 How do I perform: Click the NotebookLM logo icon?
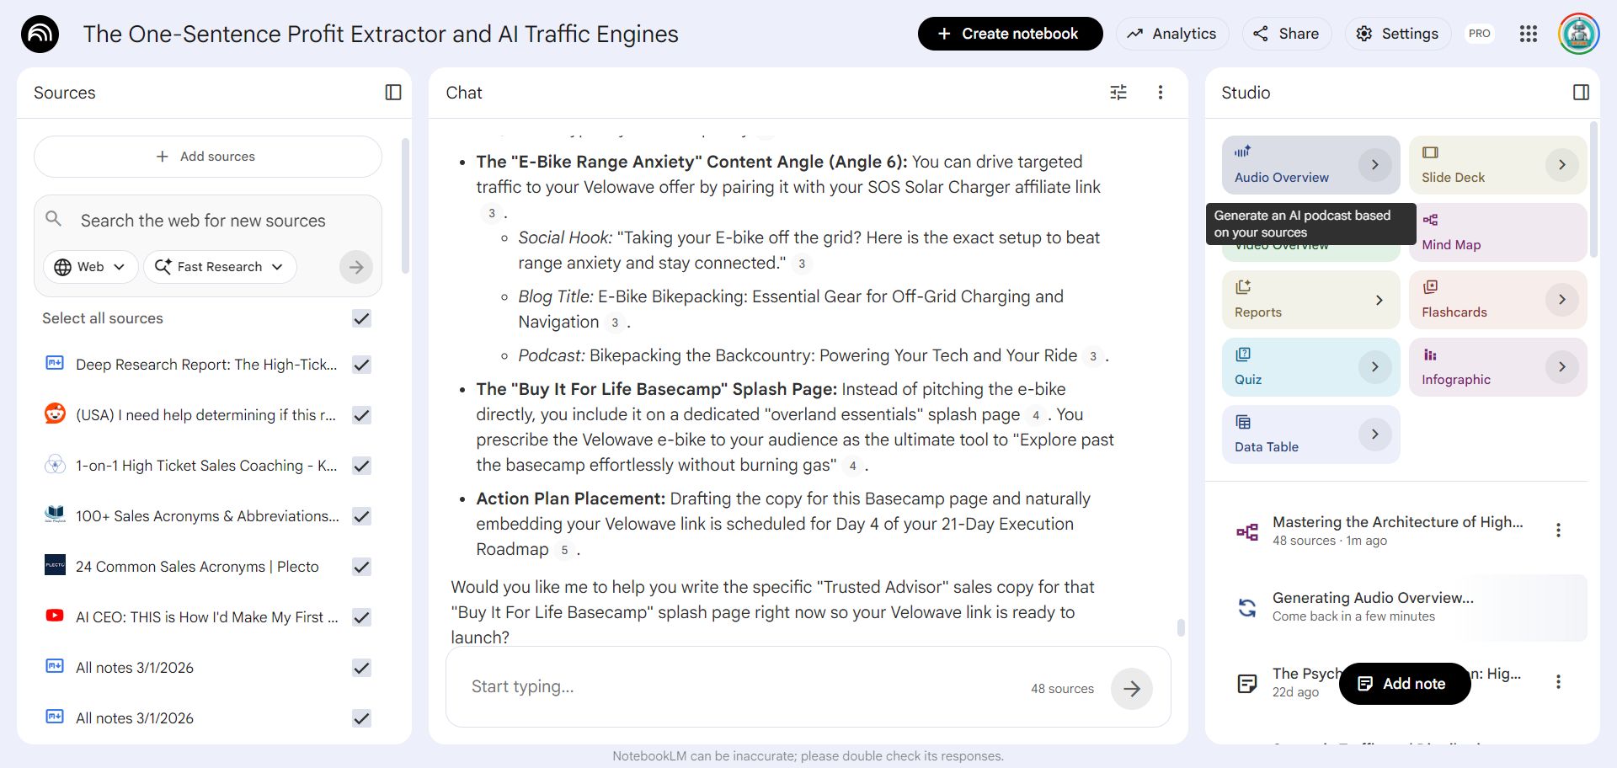(40, 34)
